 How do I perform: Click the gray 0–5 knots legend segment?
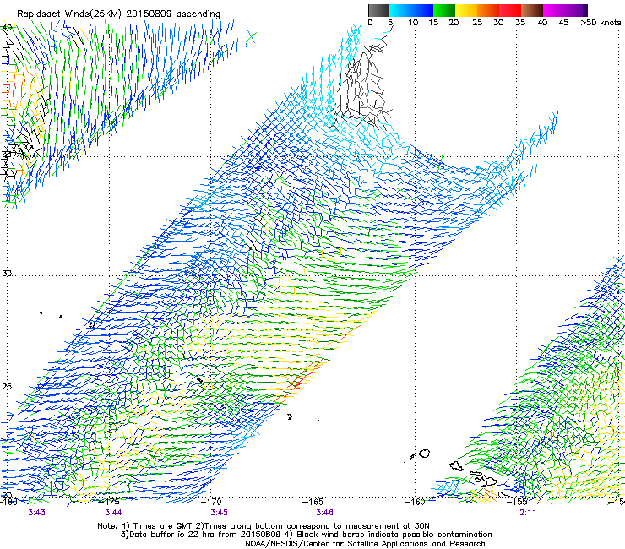[378, 10]
